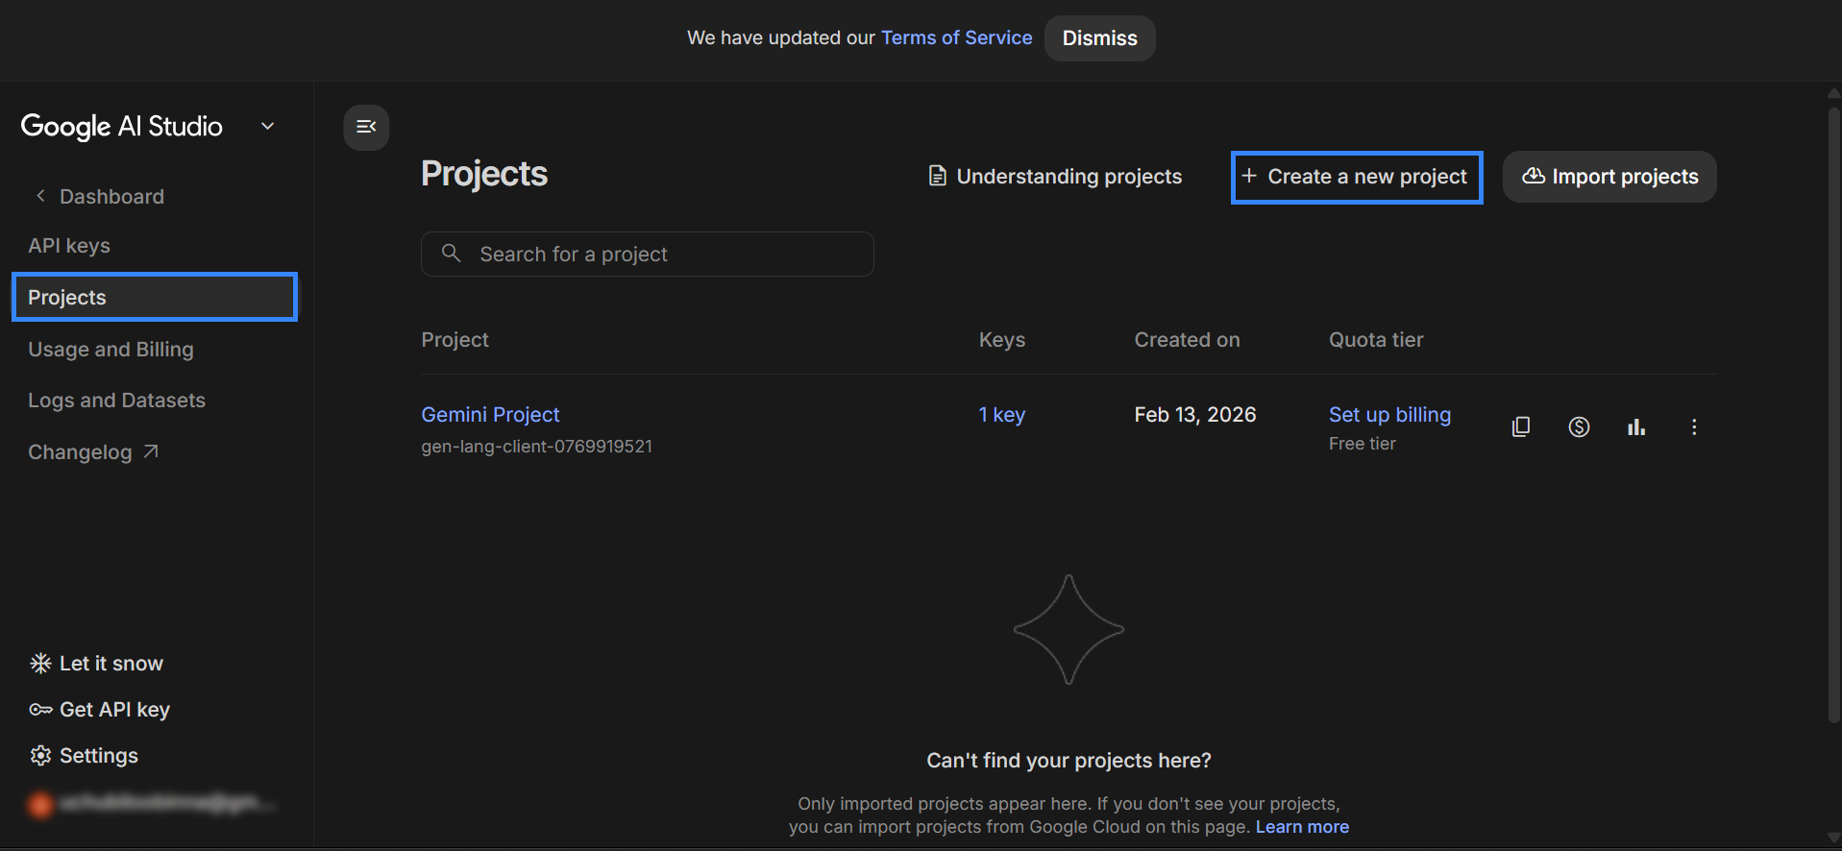Open Logs and Datasets
The width and height of the screenshot is (1842, 851).
(x=116, y=401)
